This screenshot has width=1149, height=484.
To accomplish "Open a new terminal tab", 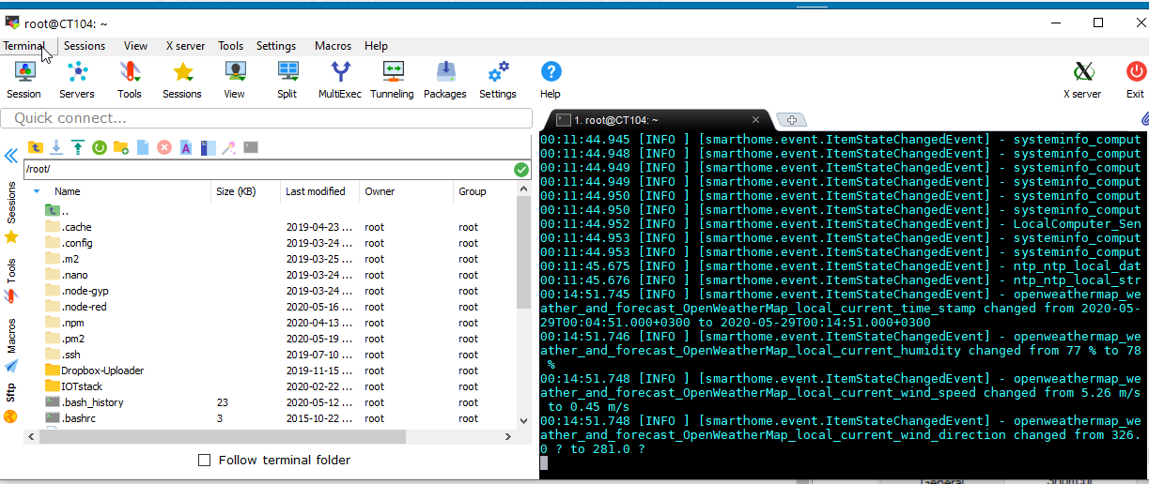I will pyautogui.click(x=791, y=120).
